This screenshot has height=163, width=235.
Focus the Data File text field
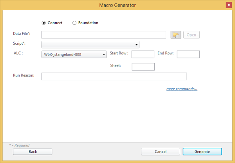[x=103, y=35]
